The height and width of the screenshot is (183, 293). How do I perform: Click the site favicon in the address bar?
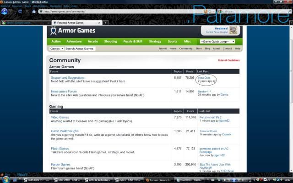point(41,11)
